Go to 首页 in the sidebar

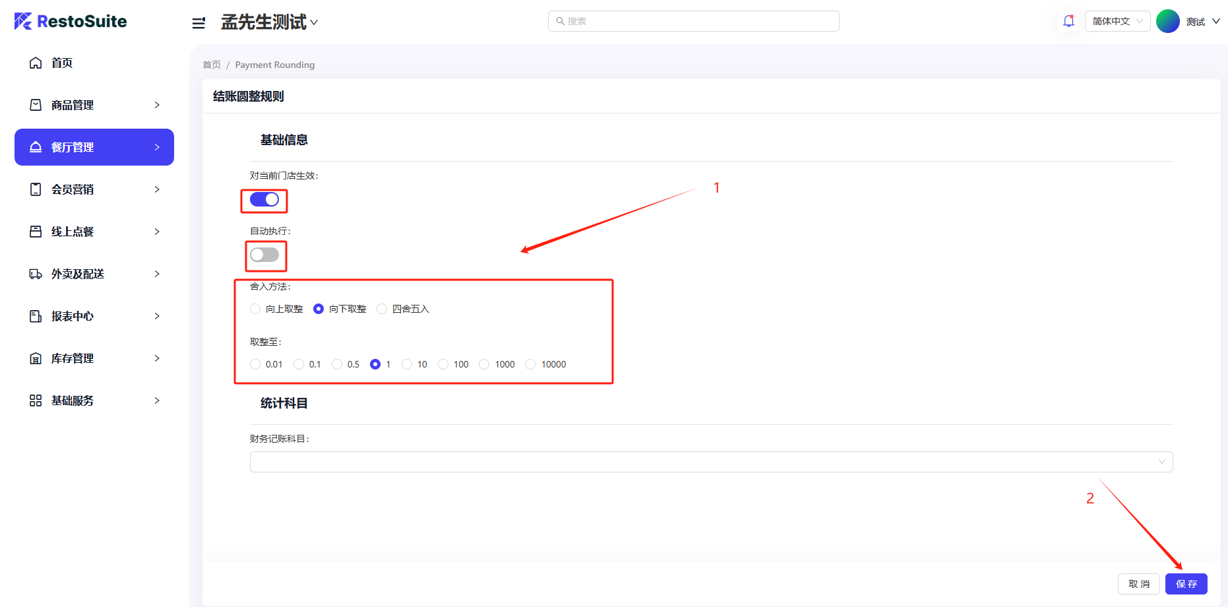[94, 63]
